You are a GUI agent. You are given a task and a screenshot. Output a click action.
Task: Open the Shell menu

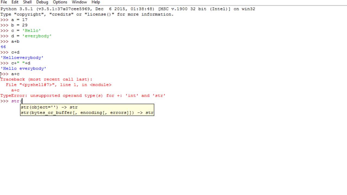(x=27, y=2)
